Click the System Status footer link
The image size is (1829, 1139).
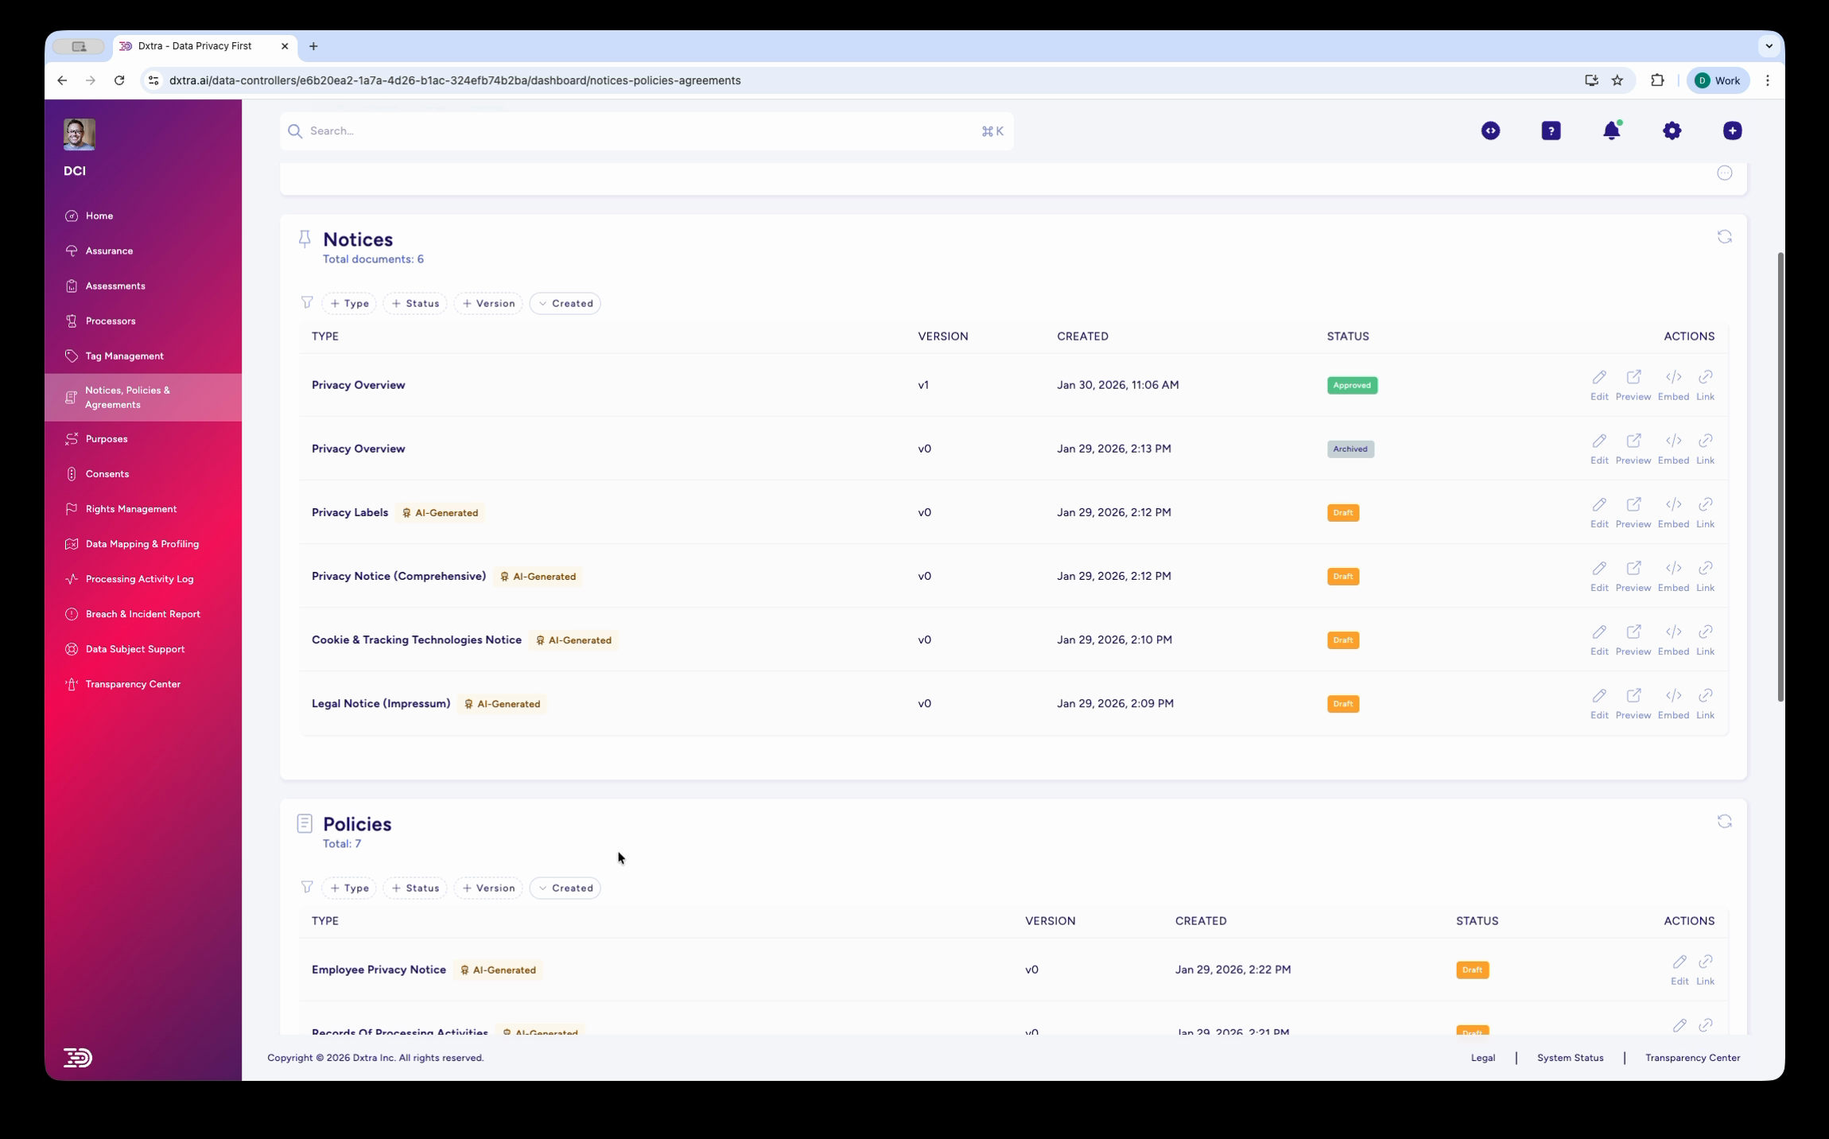click(1570, 1058)
